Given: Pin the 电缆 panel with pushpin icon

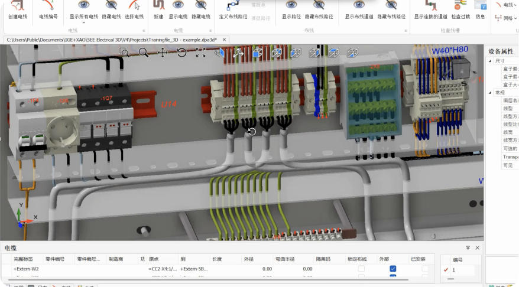Looking at the screenshot, I should click(x=468, y=247).
